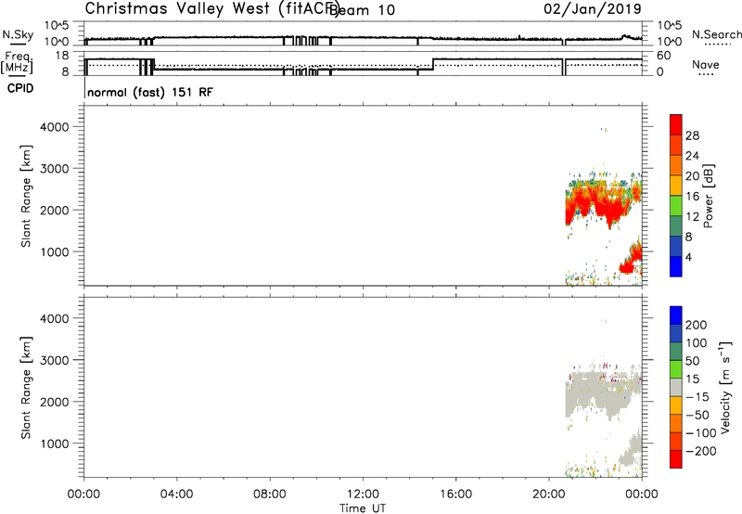Viewport: 742px width, 514px height.
Task: Click the red low-range echo near 600 km in power panel
Action: click(x=627, y=268)
